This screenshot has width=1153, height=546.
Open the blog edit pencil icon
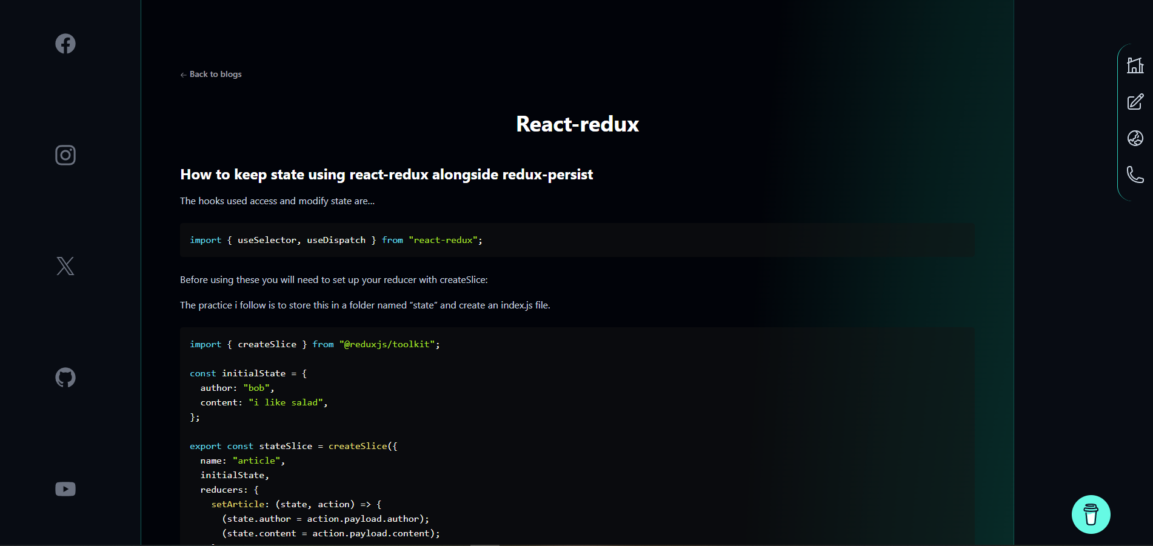click(1135, 101)
